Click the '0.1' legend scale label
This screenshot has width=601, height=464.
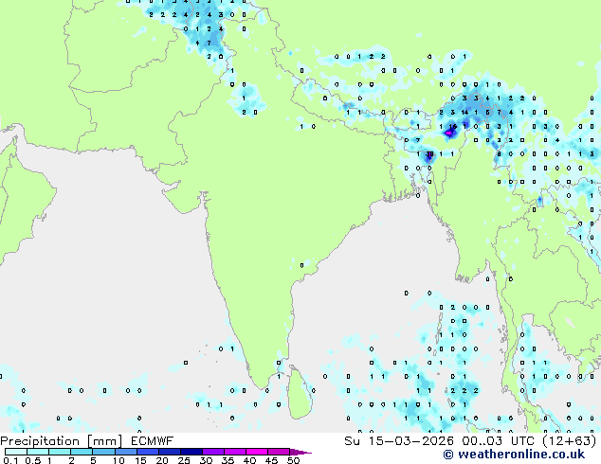coord(10,460)
